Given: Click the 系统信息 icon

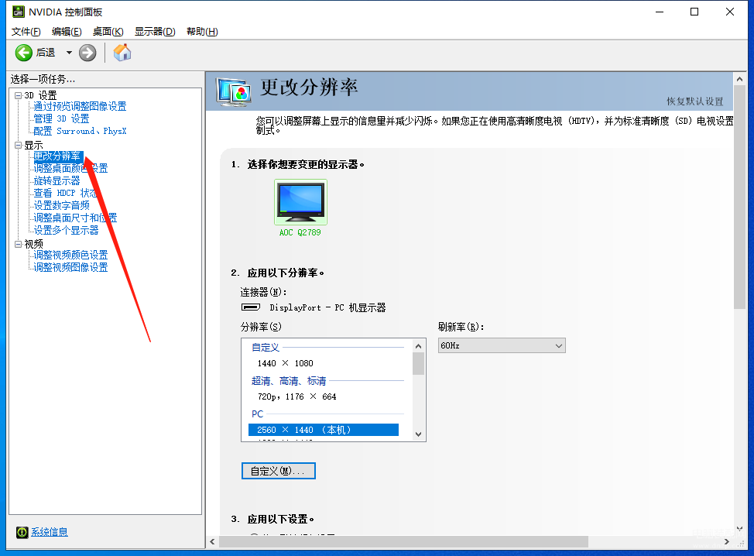Looking at the screenshot, I should point(22,532).
